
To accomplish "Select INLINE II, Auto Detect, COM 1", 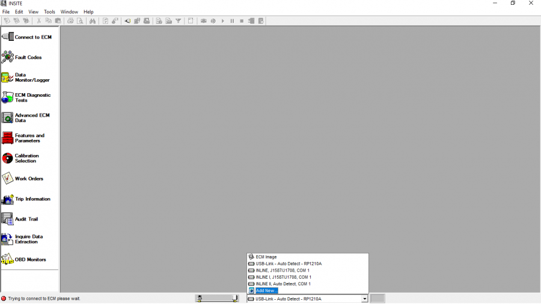I will pos(283,284).
